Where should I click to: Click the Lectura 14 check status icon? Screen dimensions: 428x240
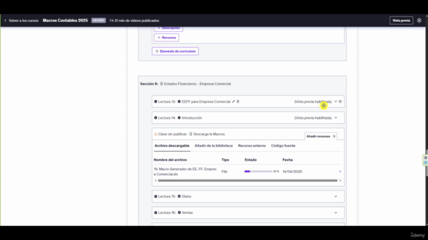click(156, 118)
